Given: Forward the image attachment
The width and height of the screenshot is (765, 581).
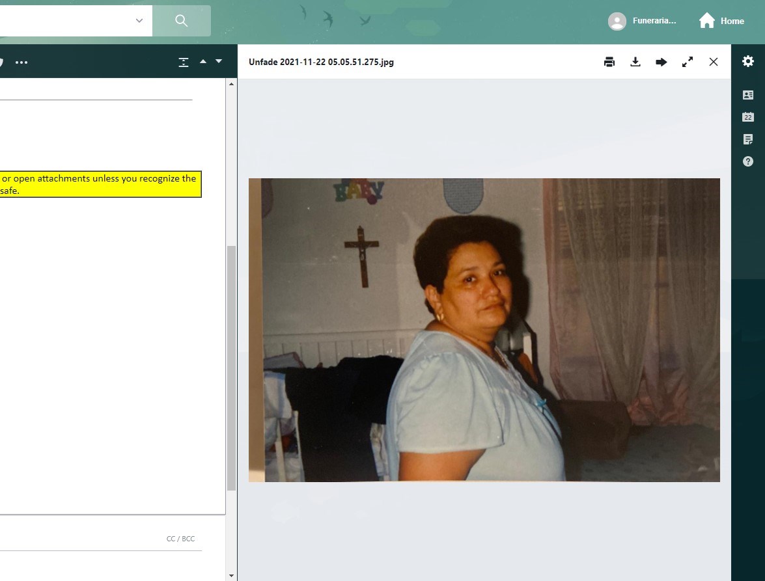Looking at the screenshot, I should click(x=661, y=62).
